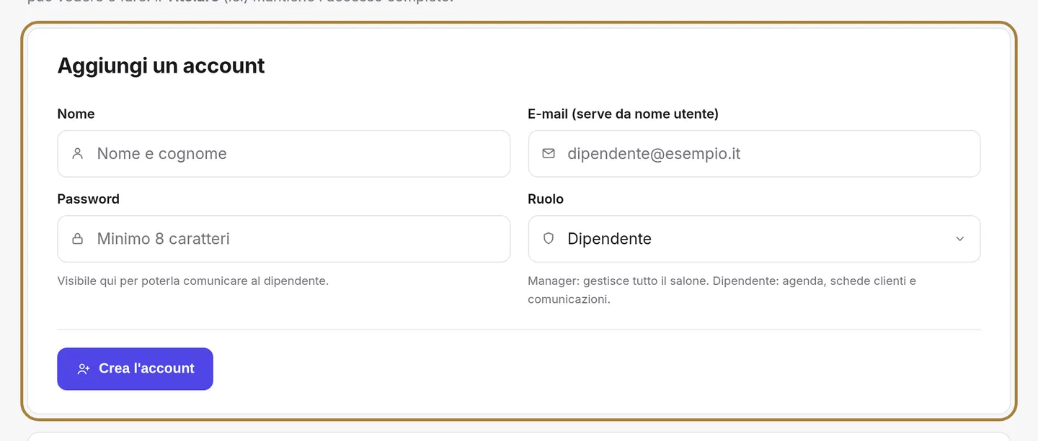Click the envelope icon in E-mail field
The height and width of the screenshot is (441, 1038).
[549, 153]
